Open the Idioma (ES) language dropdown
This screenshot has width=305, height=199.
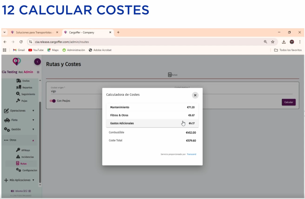pyautogui.click(x=21, y=191)
